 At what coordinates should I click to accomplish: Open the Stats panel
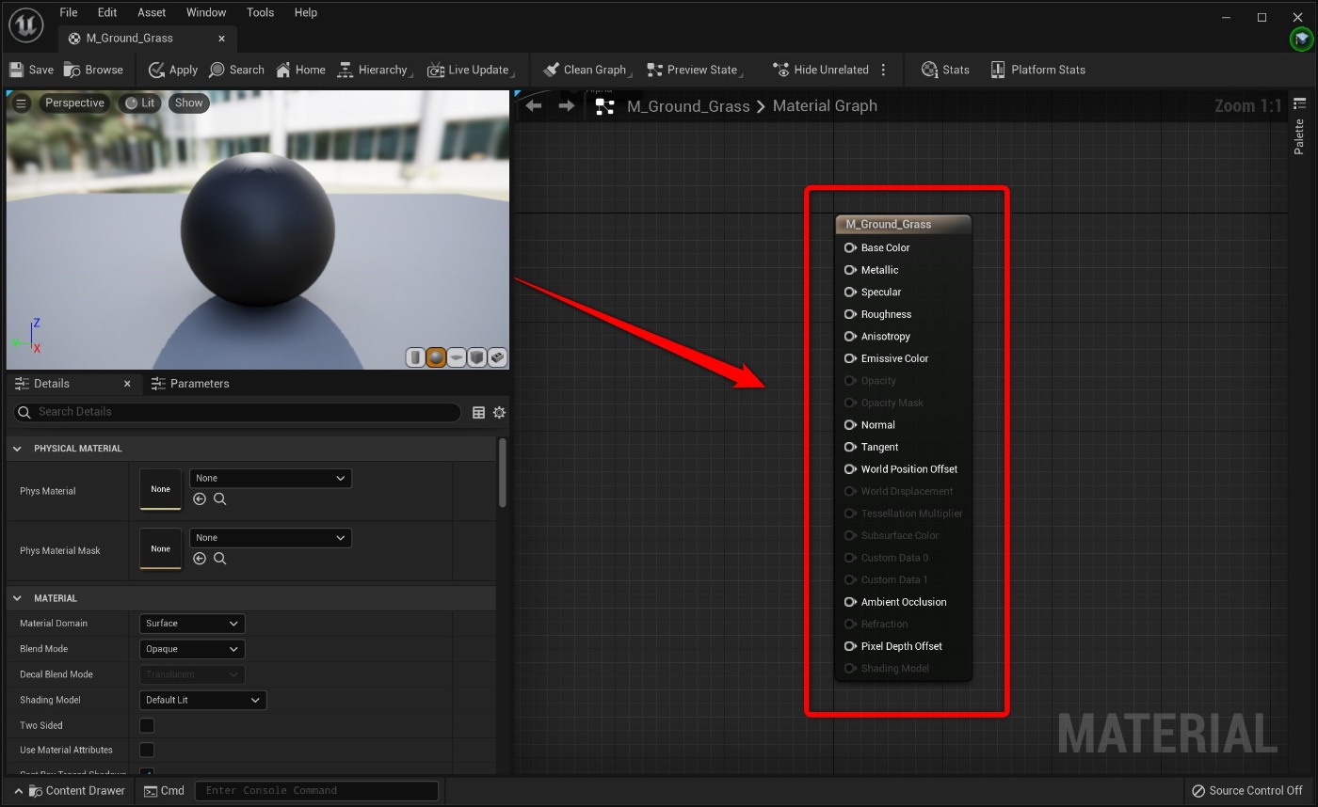click(x=944, y=69)
